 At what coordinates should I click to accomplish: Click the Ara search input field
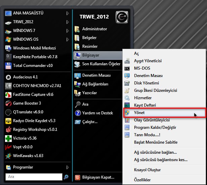[x=34, y=177]
